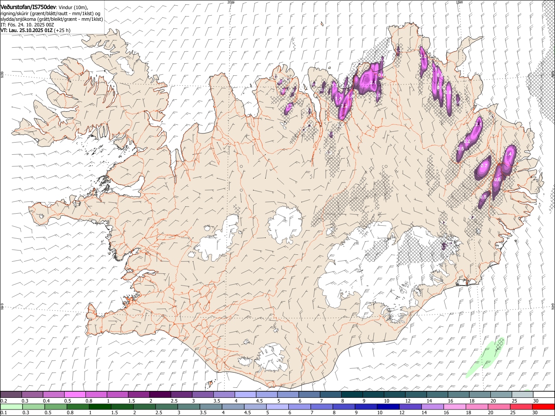Click the 'IT: Fös. 24. 10. 2025 00Z' line
This screenshot has height=416, width=555.
[x=27, y=25]
